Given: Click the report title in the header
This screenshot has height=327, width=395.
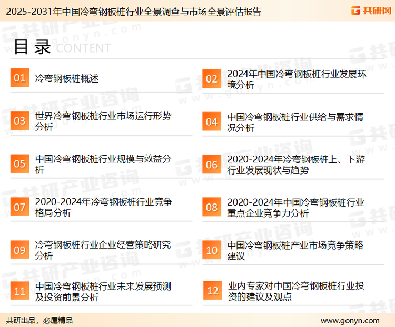Looking at the screenshot, I should point(132,11).
